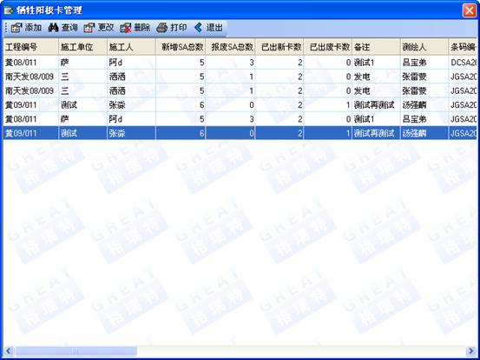Click the 删除 (Delete) toolbar icon
This screenshot has height=360, width=480.
pyautogui.click(x=126, y=28)
